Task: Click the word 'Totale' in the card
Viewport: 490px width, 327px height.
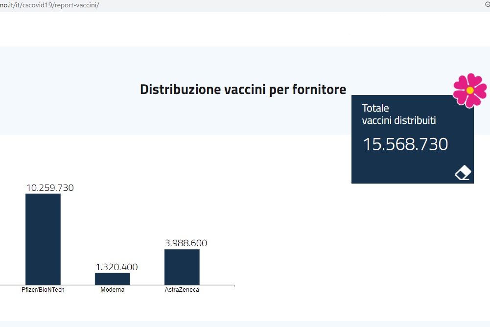Action: (375, 108)
